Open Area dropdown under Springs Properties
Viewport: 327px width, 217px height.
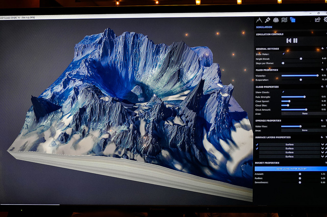pos(304,130)
